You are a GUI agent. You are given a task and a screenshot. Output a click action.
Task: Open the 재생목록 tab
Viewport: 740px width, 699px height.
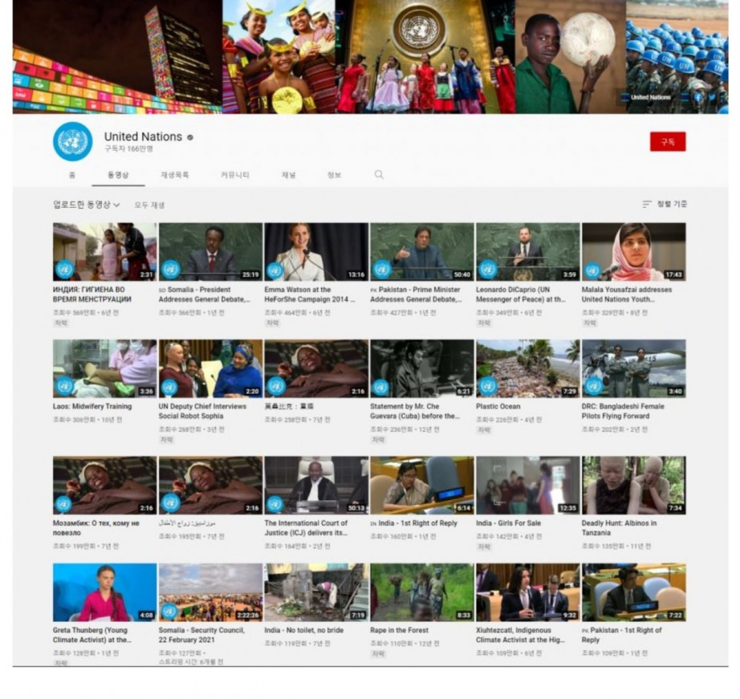(175, 175)
